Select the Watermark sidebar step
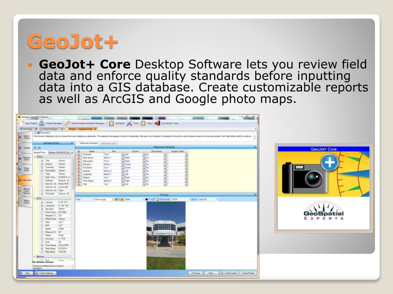The height and width of the screenshot is (294, 393). (25, 180)
